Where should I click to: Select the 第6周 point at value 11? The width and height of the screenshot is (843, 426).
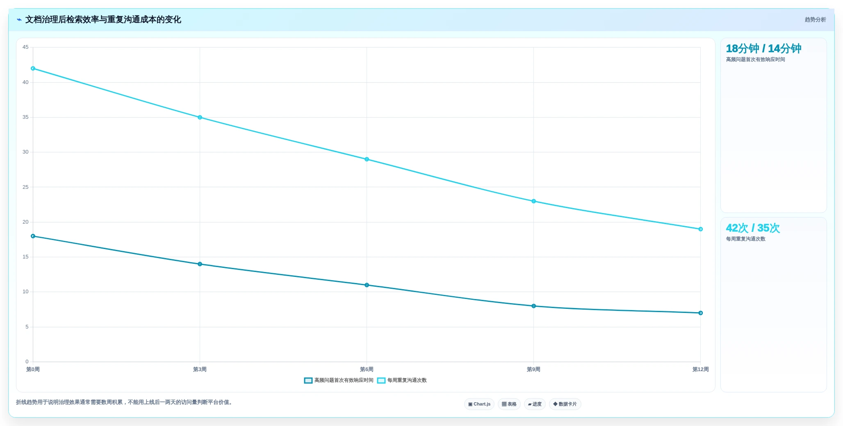click(x=367, y=285)
